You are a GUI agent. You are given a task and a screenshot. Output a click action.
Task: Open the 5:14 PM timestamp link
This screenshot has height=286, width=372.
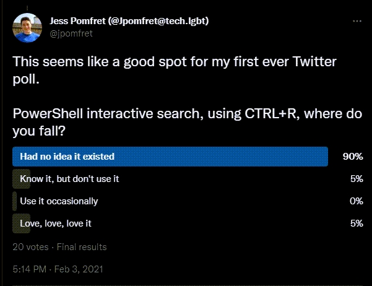coord(30,269)
